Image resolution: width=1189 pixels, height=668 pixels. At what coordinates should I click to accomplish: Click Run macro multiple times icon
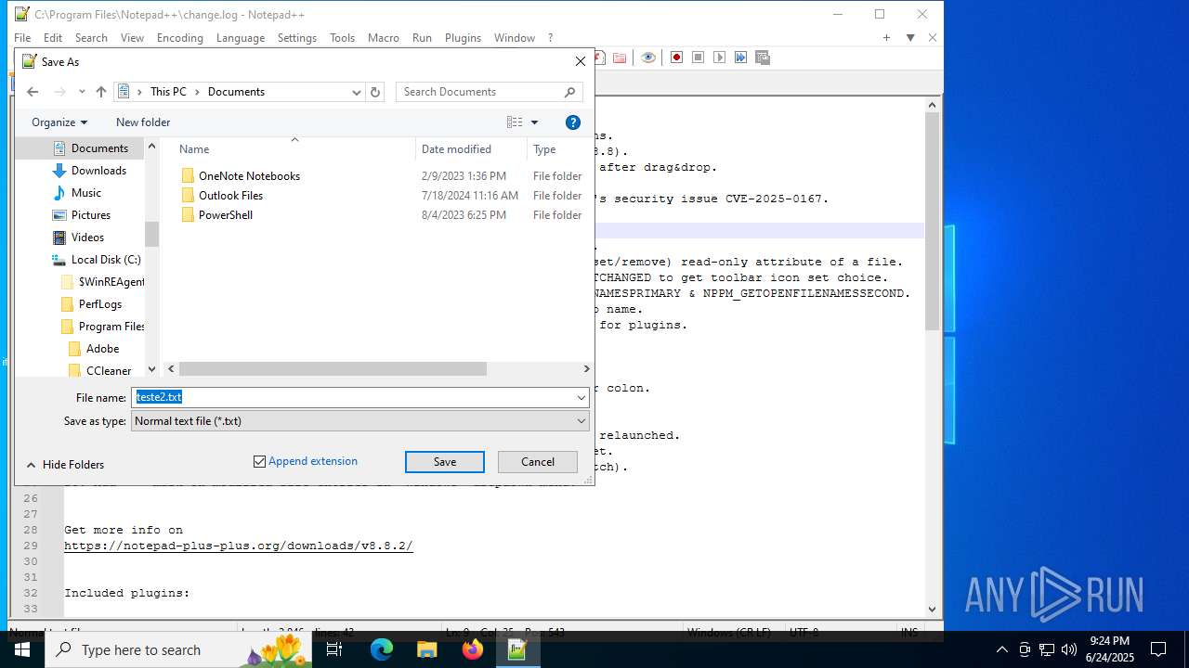point(741,58)
